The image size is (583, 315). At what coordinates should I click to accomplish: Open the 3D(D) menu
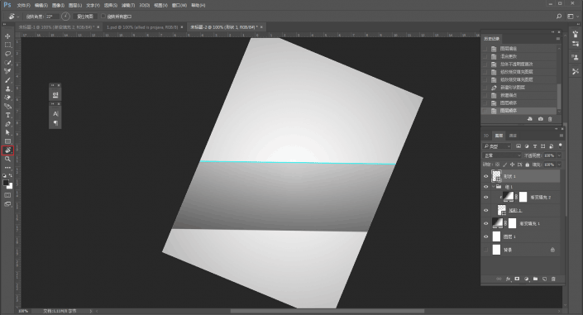(144, 5)
